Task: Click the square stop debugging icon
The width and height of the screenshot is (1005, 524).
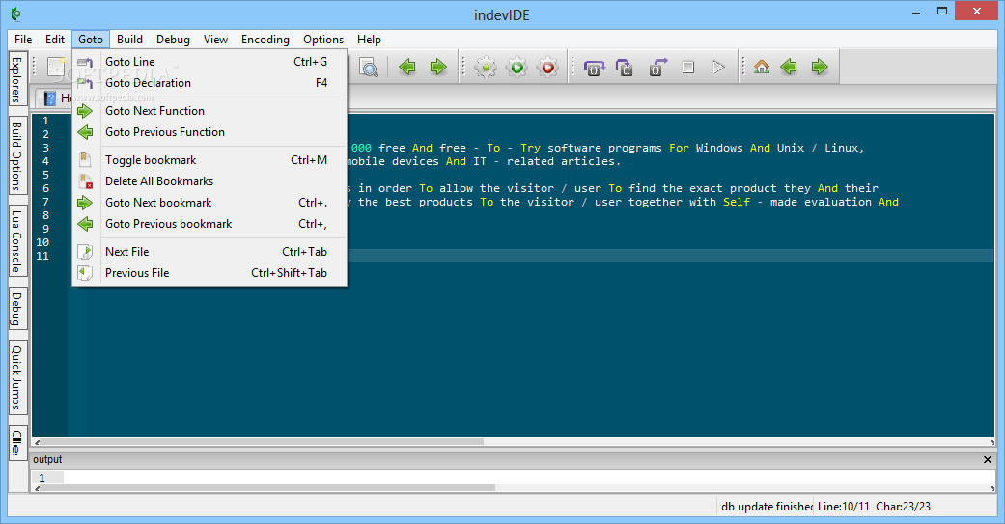Action: (x=687, y=67)
